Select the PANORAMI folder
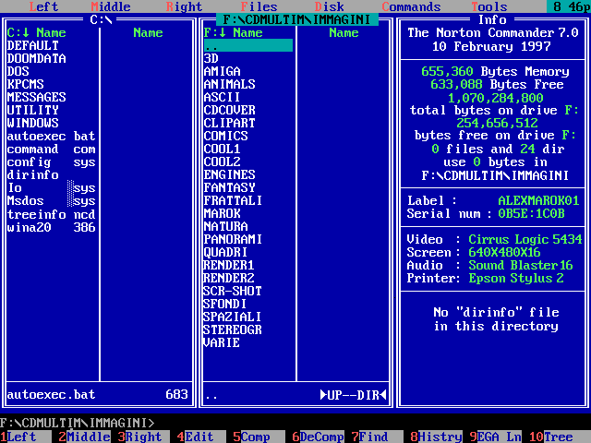Screen dimensions: 591x443 coord(233,239)
